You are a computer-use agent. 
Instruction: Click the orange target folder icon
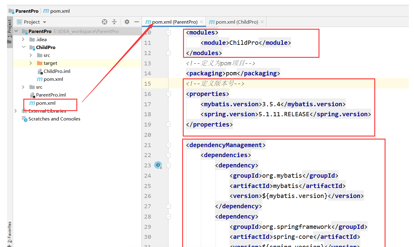[x=39, y=63]
